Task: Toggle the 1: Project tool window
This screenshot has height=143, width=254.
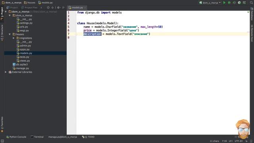Action: coord(2,14)
